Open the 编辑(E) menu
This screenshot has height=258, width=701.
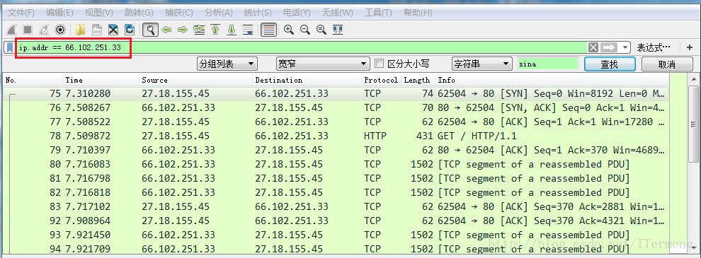coord(59,13)
